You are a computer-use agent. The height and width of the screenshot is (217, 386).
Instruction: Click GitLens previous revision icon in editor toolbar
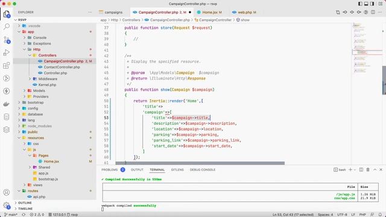pyautogui.click(x=345, y=12)
